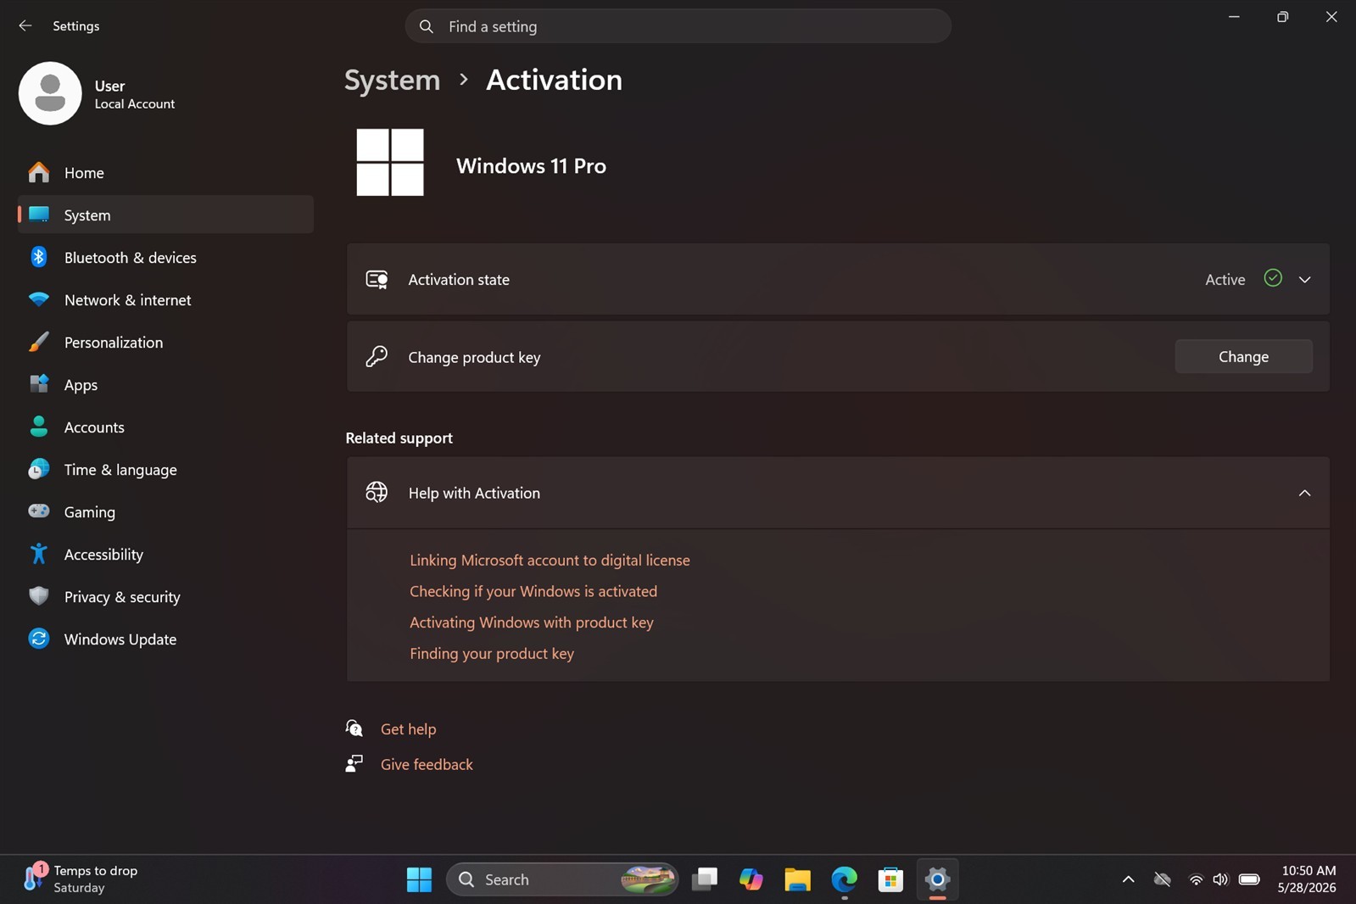This screenshot has height=904, width=1356.
Task: Click the back arrow in Settings header
Action: [x=25, y=25]
